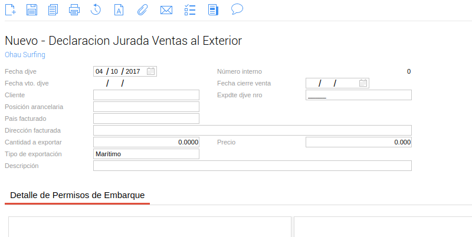Click the Fecha cierre venta date field

(337, 83)
